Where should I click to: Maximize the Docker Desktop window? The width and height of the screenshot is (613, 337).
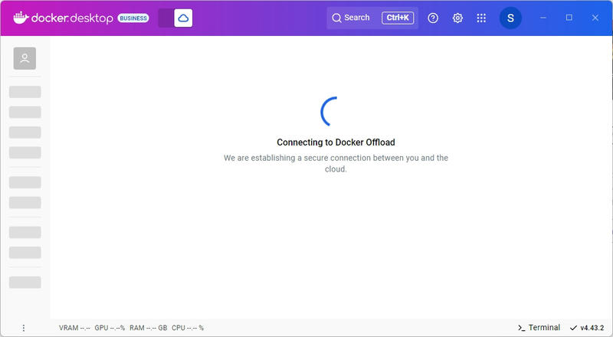[x=569, y=18]
